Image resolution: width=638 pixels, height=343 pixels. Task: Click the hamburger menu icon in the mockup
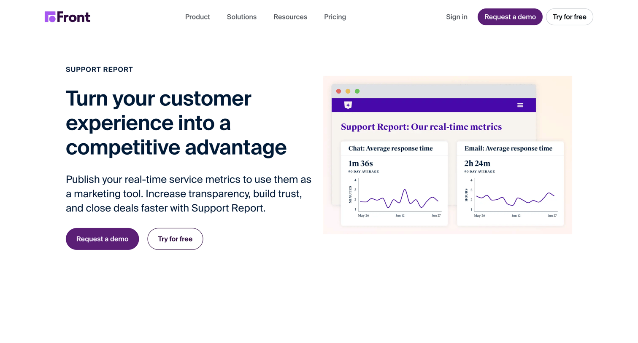(520, 105)
